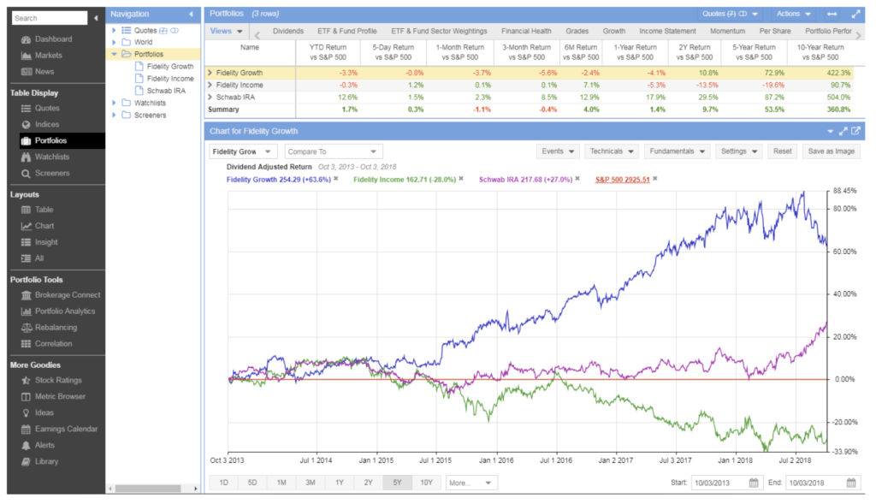Open Dashboard from the sidebar
This screenshot has height=504, width=876.
47,39
